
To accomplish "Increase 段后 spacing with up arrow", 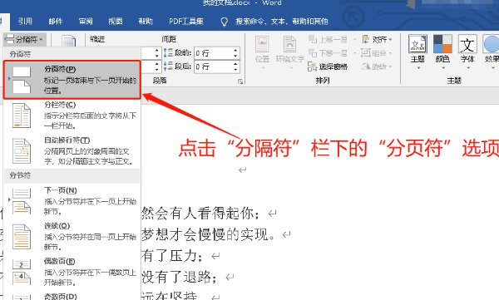I will point(235,64).
